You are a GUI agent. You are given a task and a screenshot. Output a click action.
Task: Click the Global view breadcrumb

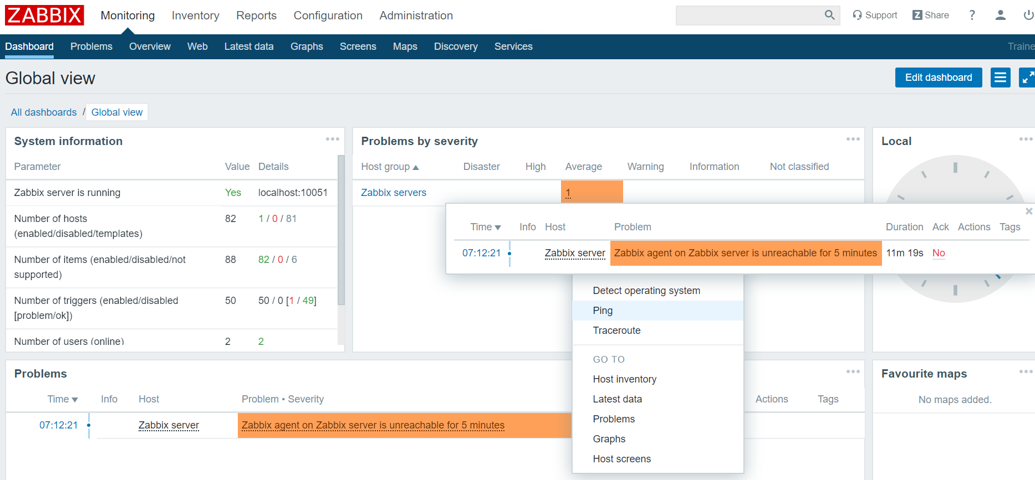(x=117, y=112)
